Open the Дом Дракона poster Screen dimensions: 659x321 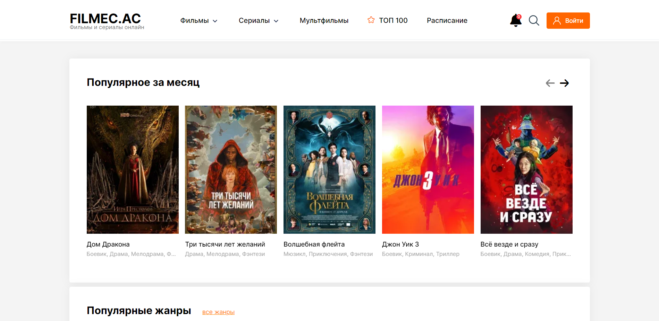133,170
